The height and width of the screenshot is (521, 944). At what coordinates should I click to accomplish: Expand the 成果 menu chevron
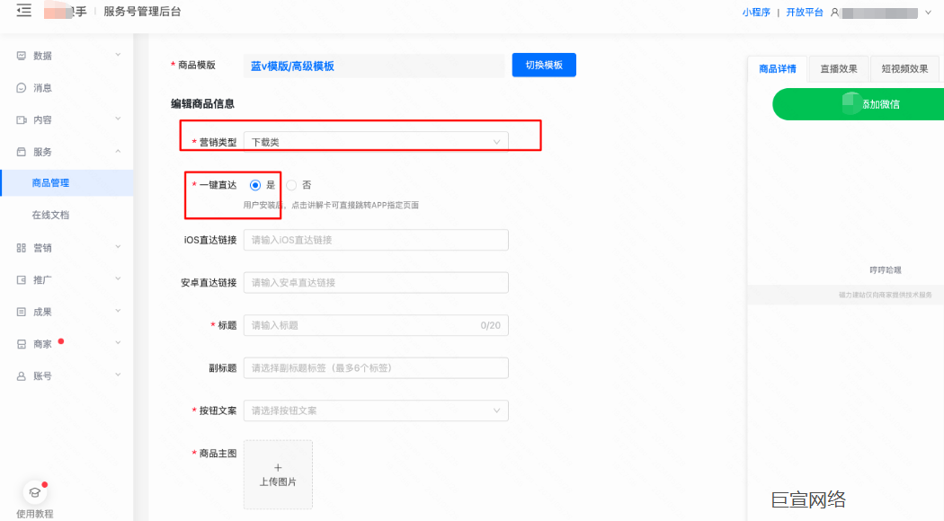point(118,311)
